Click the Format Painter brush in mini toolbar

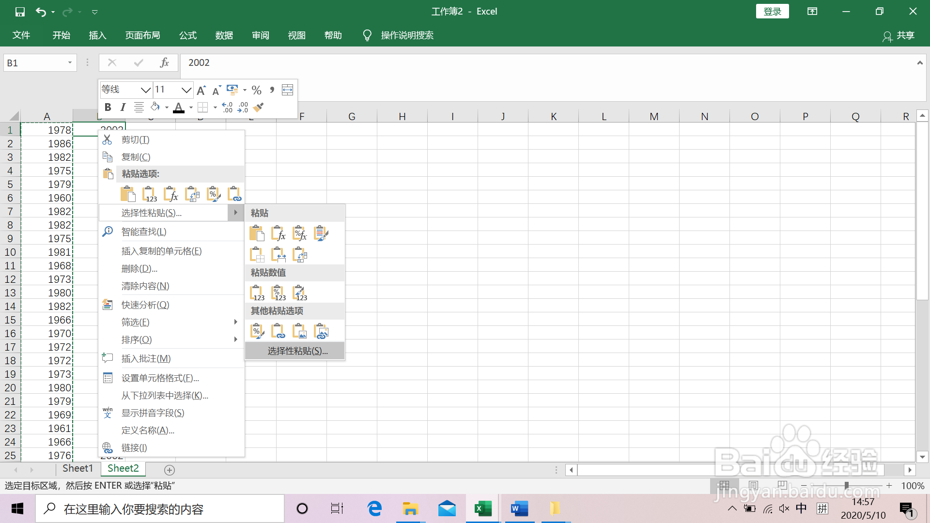tap(259, 107)
